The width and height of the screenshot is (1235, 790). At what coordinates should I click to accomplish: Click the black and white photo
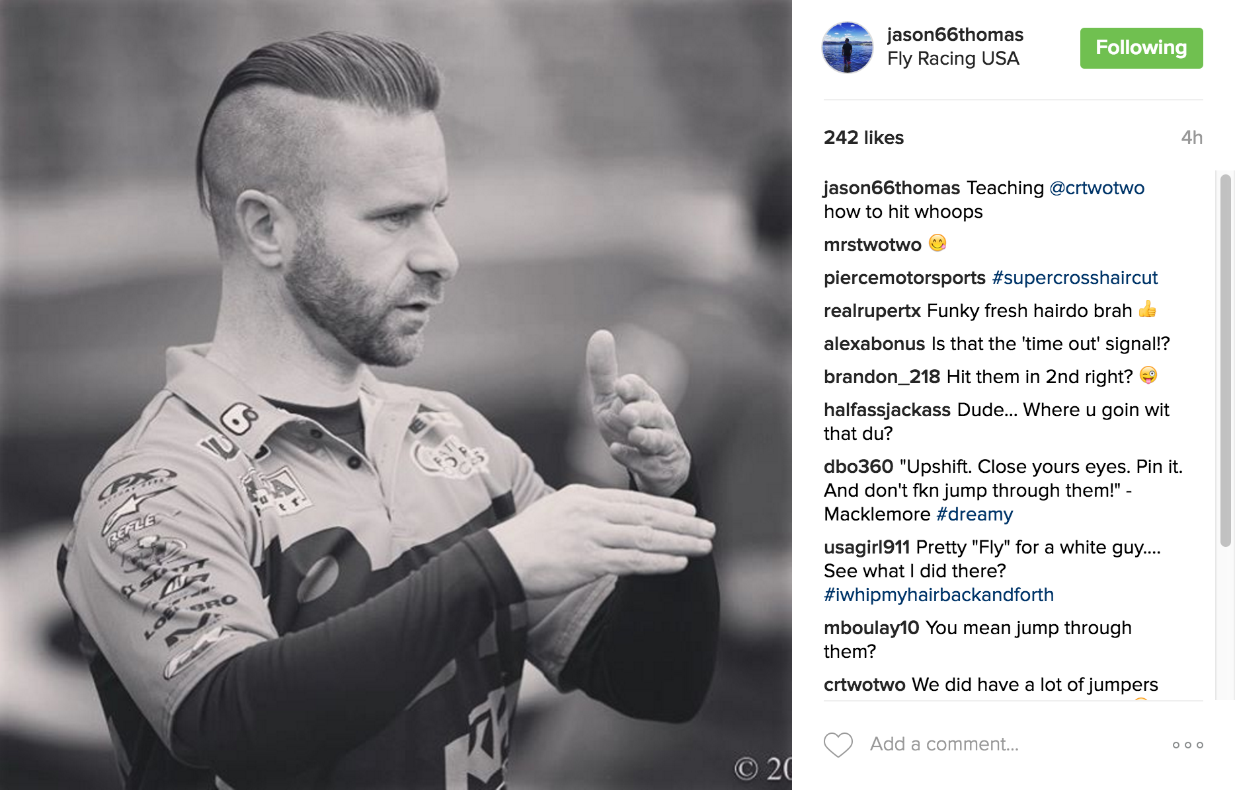click(x=396, y=395)
